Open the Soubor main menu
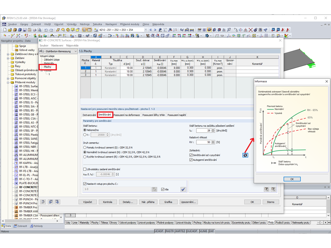Viewport: 331px width, 248px height. pos(13,24)
